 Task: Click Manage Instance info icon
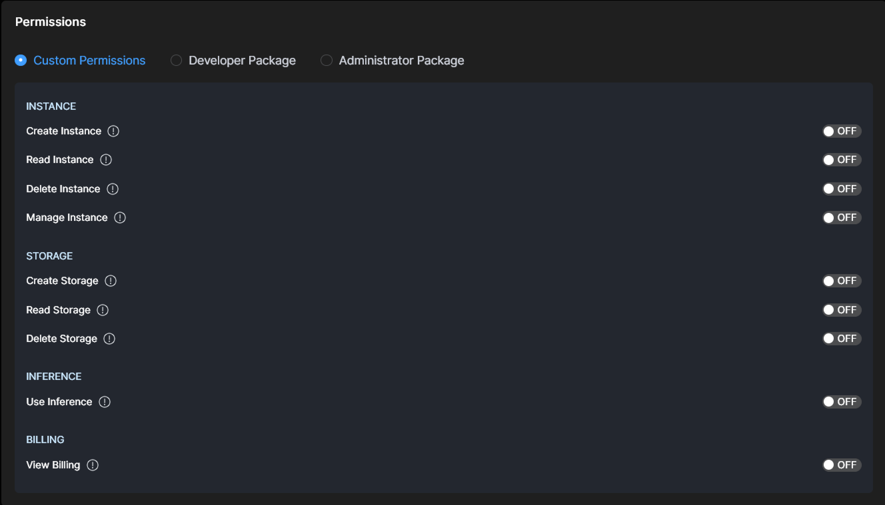tap(120, 218)
